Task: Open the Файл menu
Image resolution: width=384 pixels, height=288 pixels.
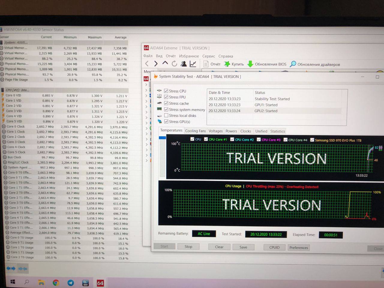Action: pyautogui.click(x=148, y=56)
